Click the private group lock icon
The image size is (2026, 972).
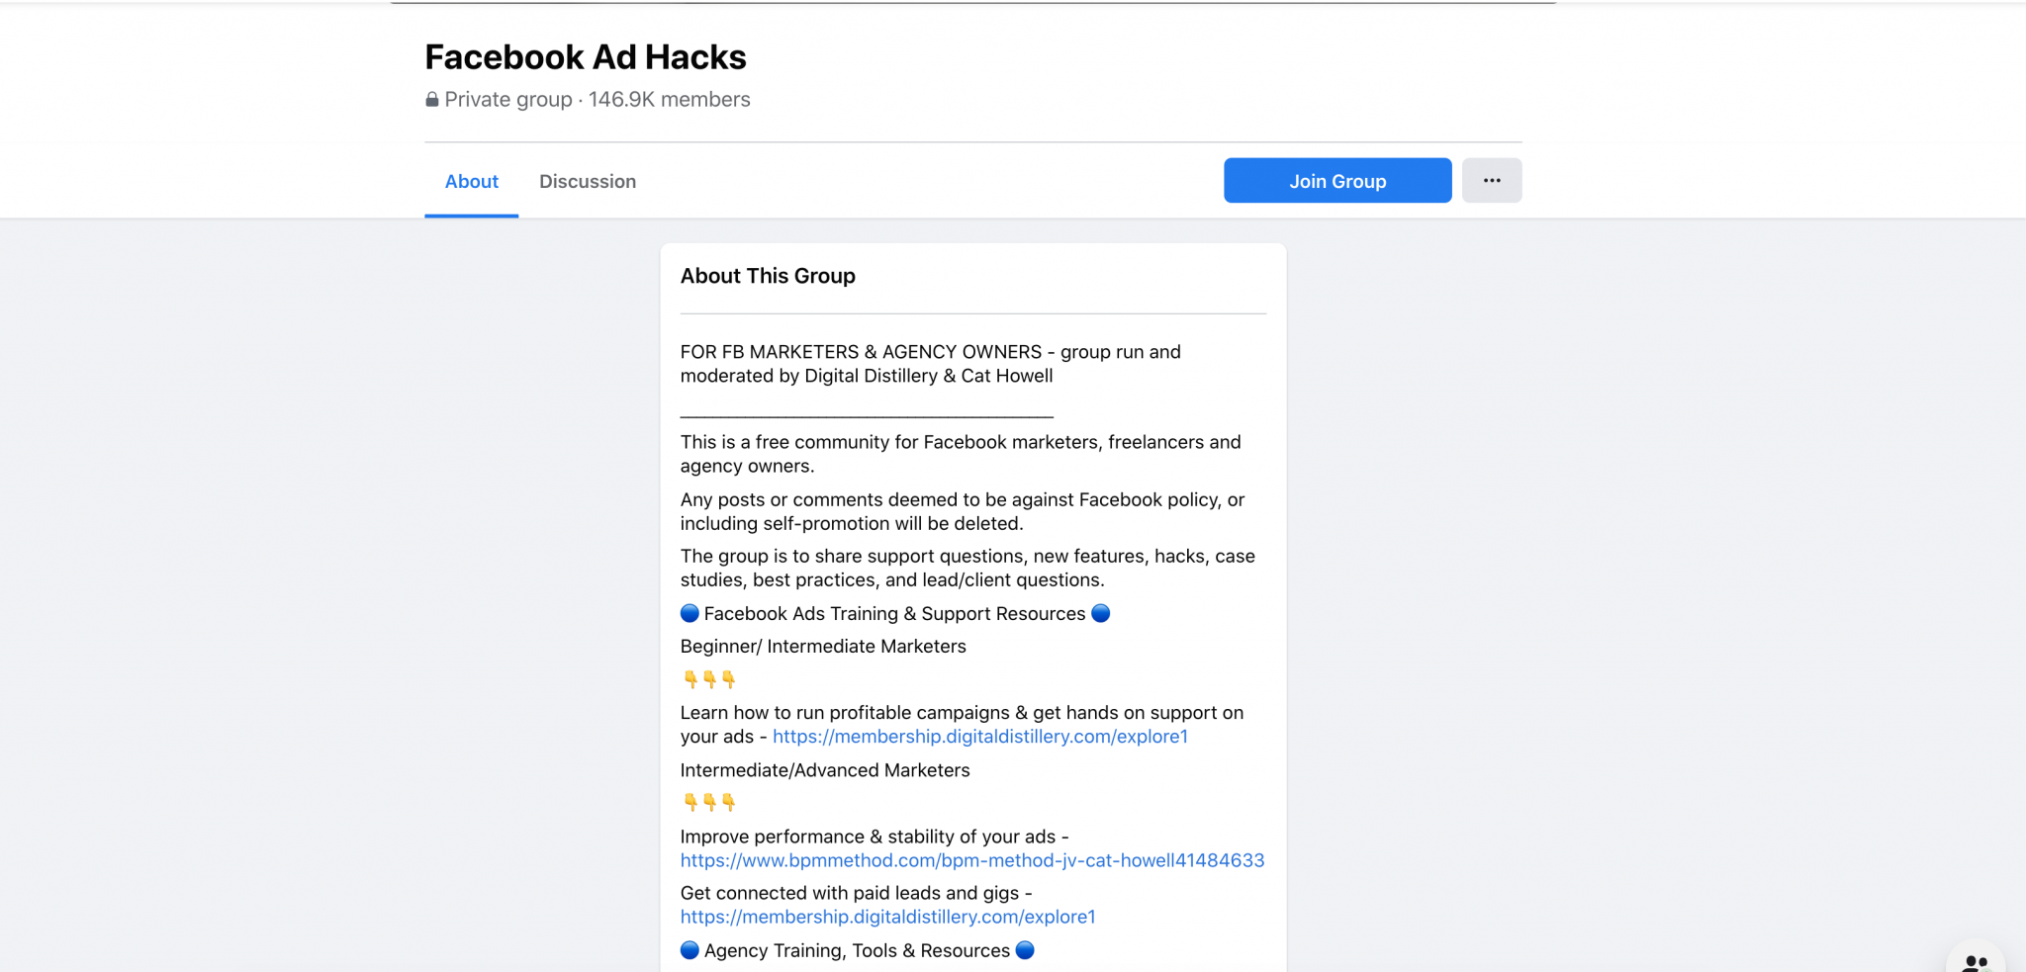[x=431, y=99]
